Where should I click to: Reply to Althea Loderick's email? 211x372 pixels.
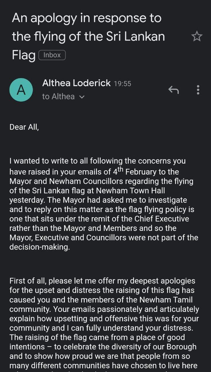tap(174, 90)
